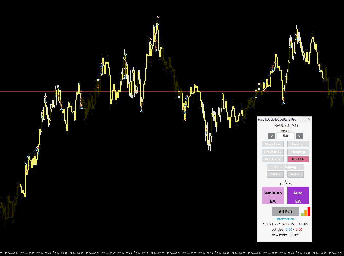344x256 pixels.
Task: Click the Risk % label
Action: (x=286, y=131)
